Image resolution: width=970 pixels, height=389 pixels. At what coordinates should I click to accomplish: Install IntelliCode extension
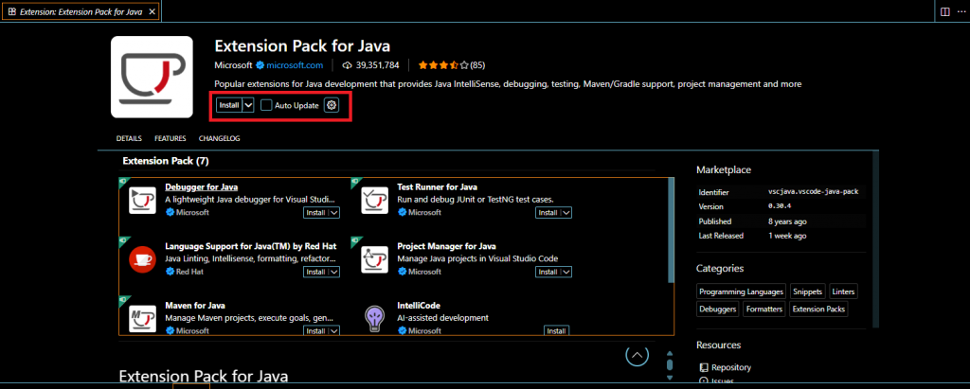pos(556,331)
